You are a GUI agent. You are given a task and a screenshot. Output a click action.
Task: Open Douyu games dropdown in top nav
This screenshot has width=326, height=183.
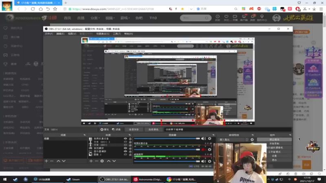125,18
